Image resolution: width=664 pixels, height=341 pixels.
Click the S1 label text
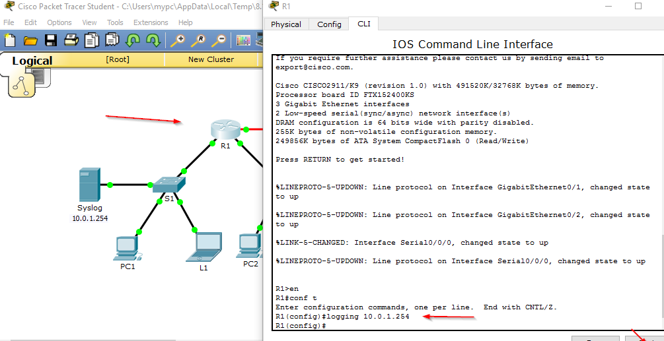click(169, 198)
